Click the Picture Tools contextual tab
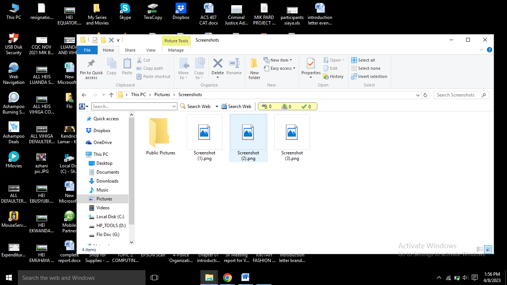Image resolution: width=507 pixels, height=285 pixels. [176, 41]
